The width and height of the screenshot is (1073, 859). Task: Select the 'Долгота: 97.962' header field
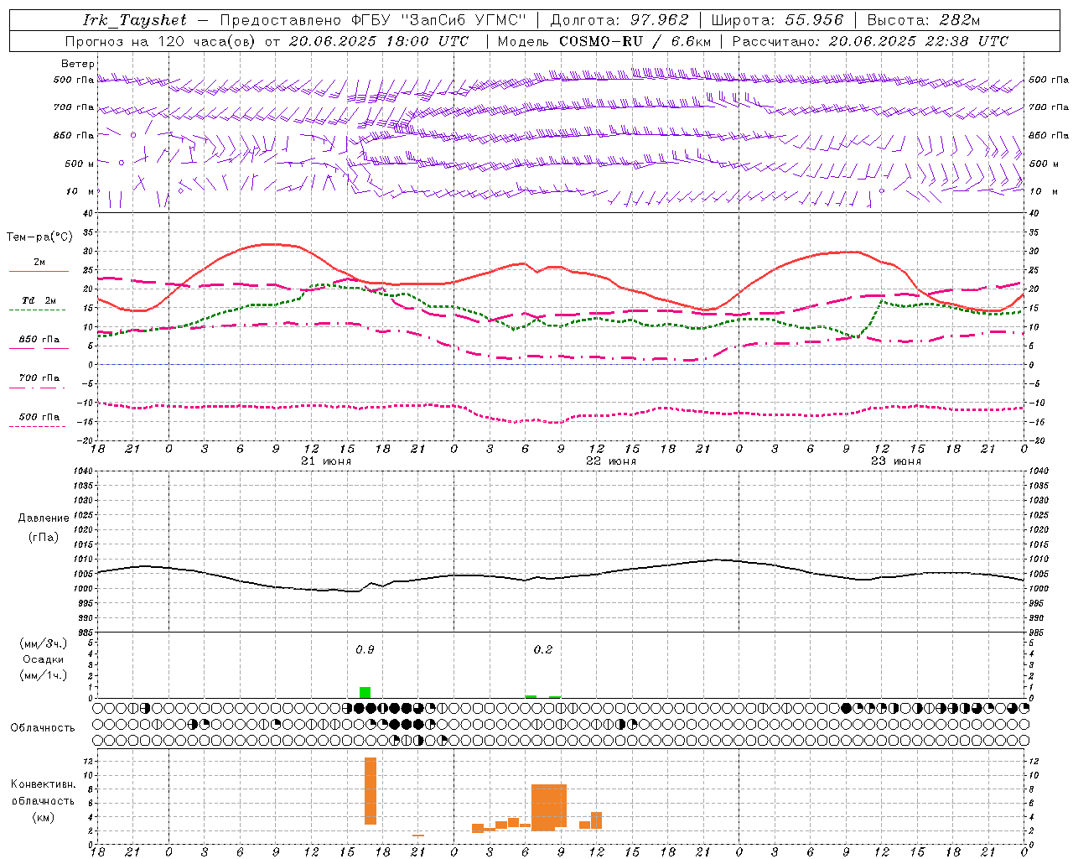coord(619,20)
